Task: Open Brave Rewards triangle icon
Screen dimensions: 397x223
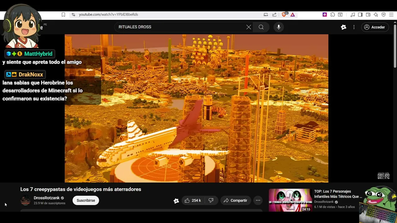Action: pos(292,15)
